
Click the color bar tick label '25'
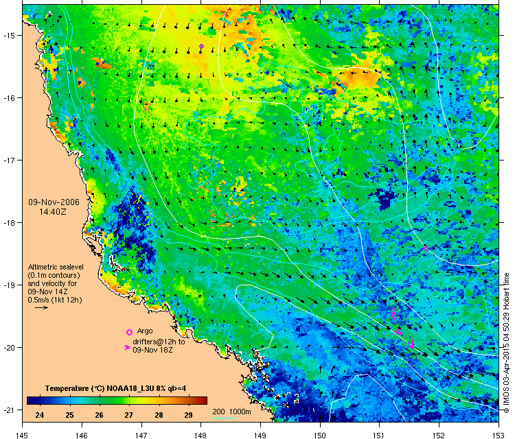[x=69, y=415]
